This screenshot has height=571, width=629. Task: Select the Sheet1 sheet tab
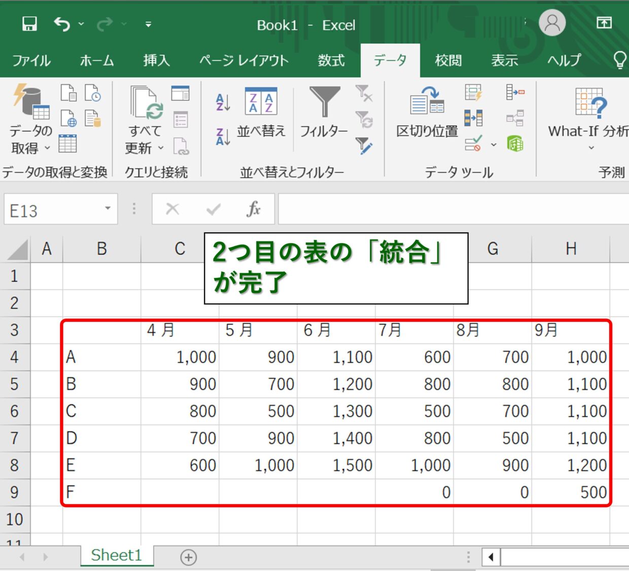pos(117,555)
